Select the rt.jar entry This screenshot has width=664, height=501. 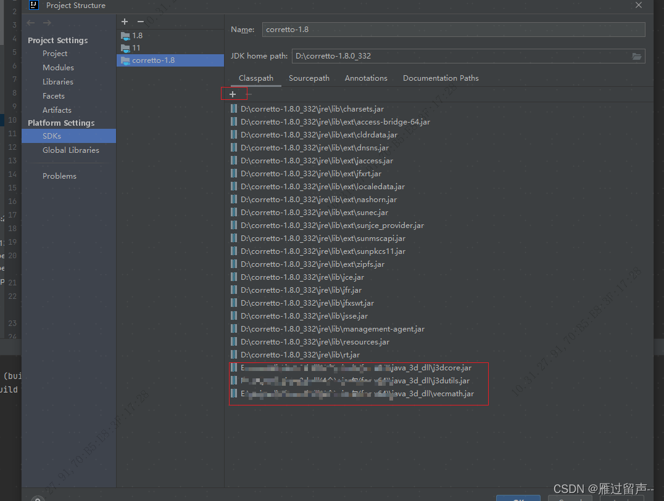pos(439,355)
